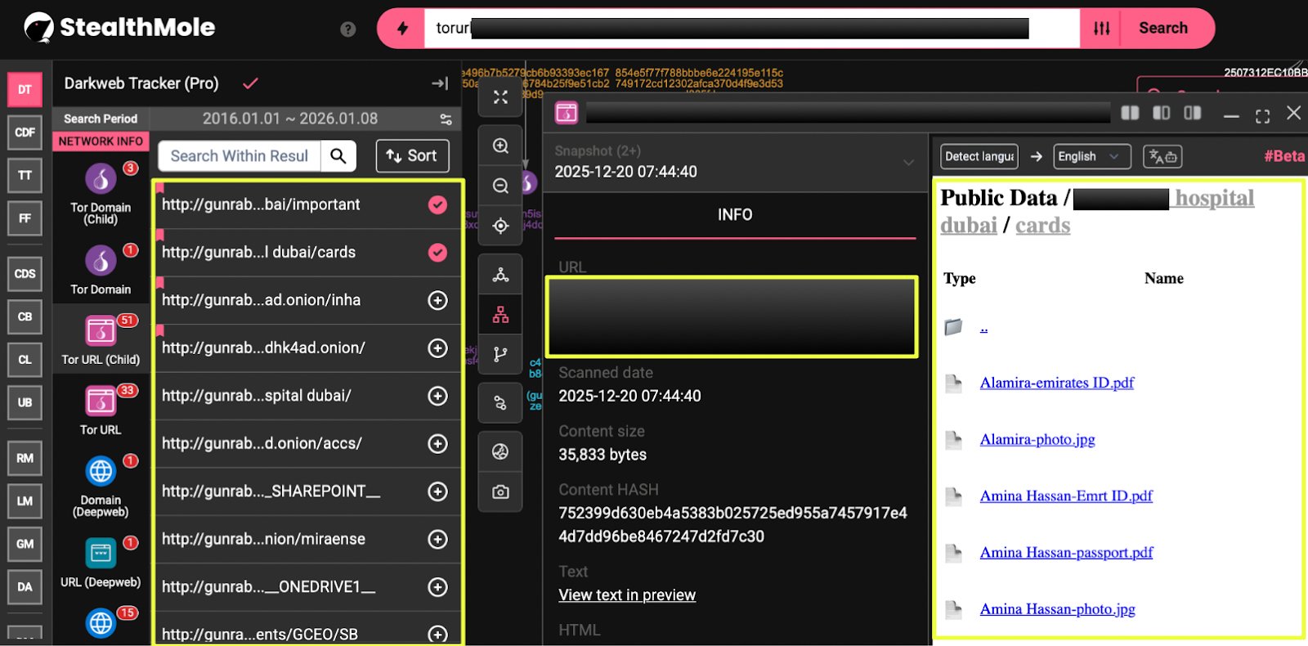1308x646 pixels.
Task: Click the zoom in magnifier icon
Action: [x=500, y=146]
